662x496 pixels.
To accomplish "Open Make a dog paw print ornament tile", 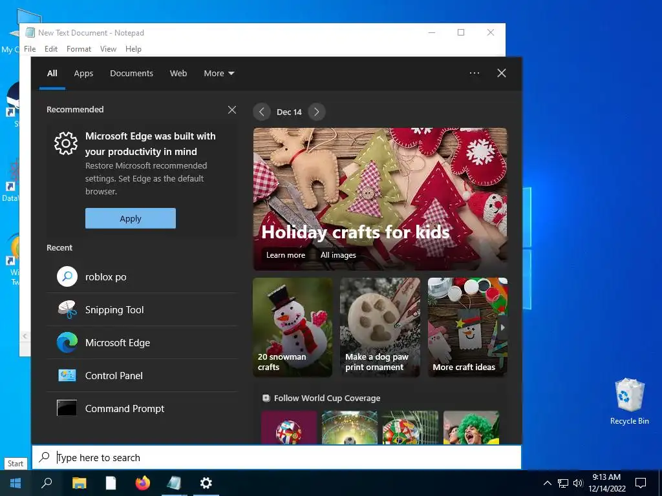I will pos(380,327).
